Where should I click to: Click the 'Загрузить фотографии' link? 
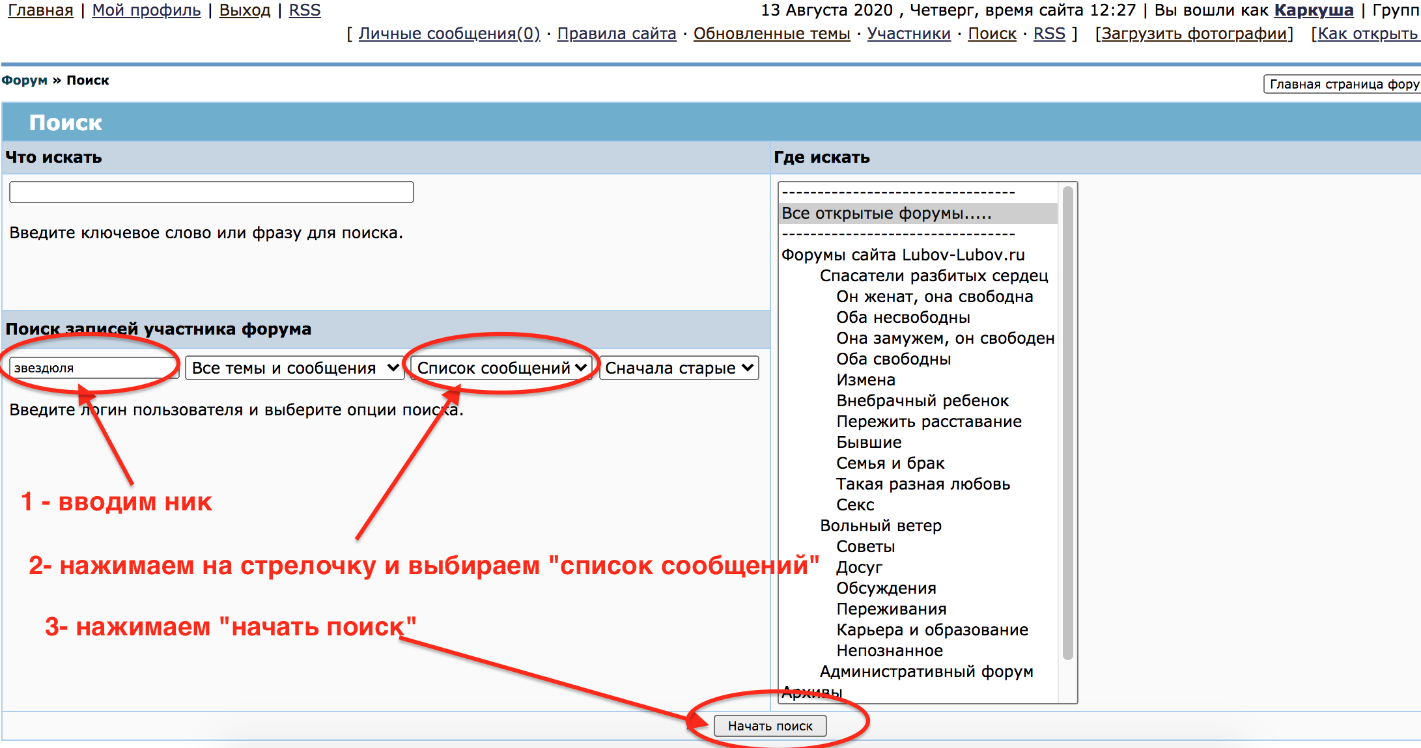(1194, 34)
